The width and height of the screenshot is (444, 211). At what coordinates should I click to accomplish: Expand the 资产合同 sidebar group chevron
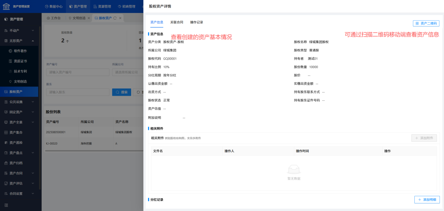(x=33, y=173)
